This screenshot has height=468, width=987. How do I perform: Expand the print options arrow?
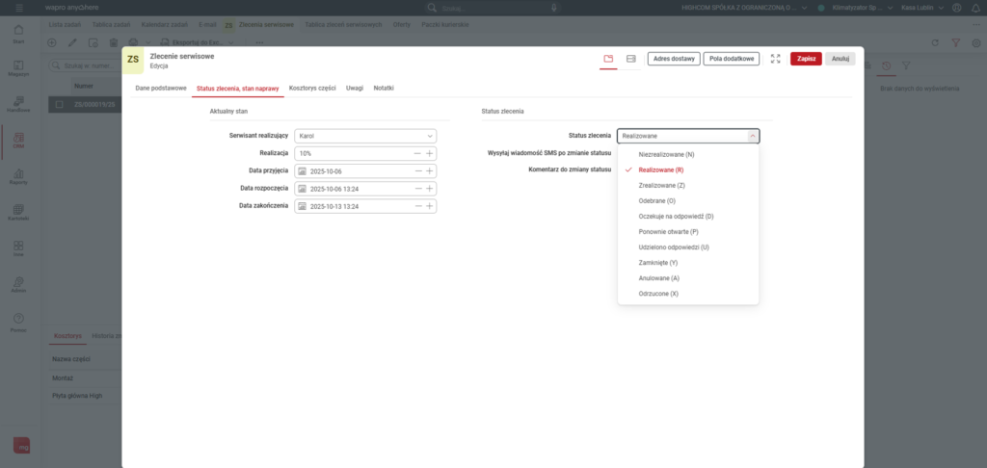coord(147,42)
